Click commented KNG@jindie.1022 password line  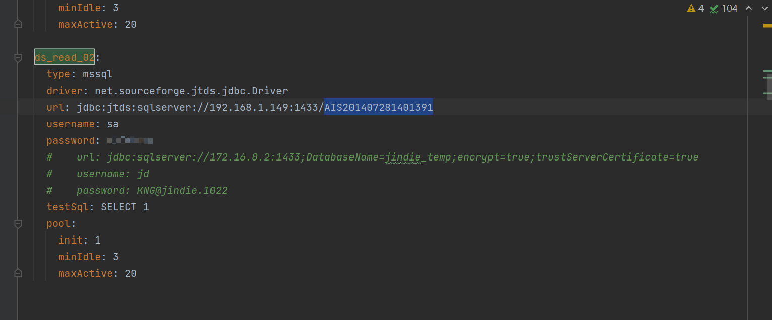137,191
